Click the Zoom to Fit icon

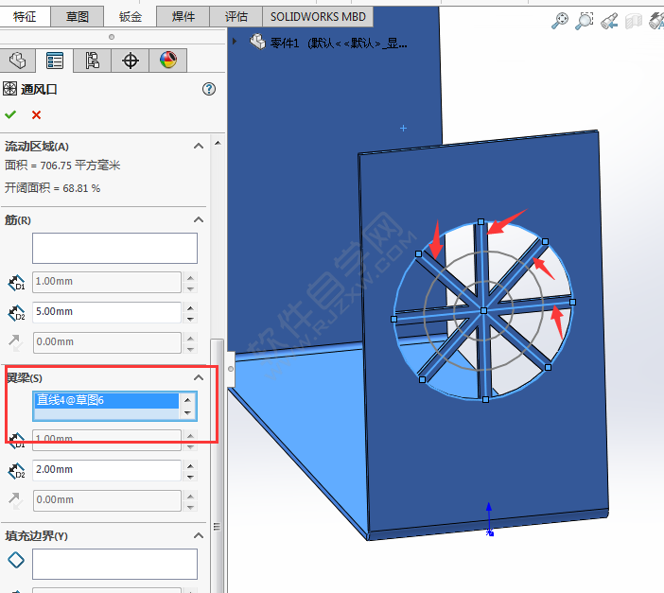click(x=560, y=20)
